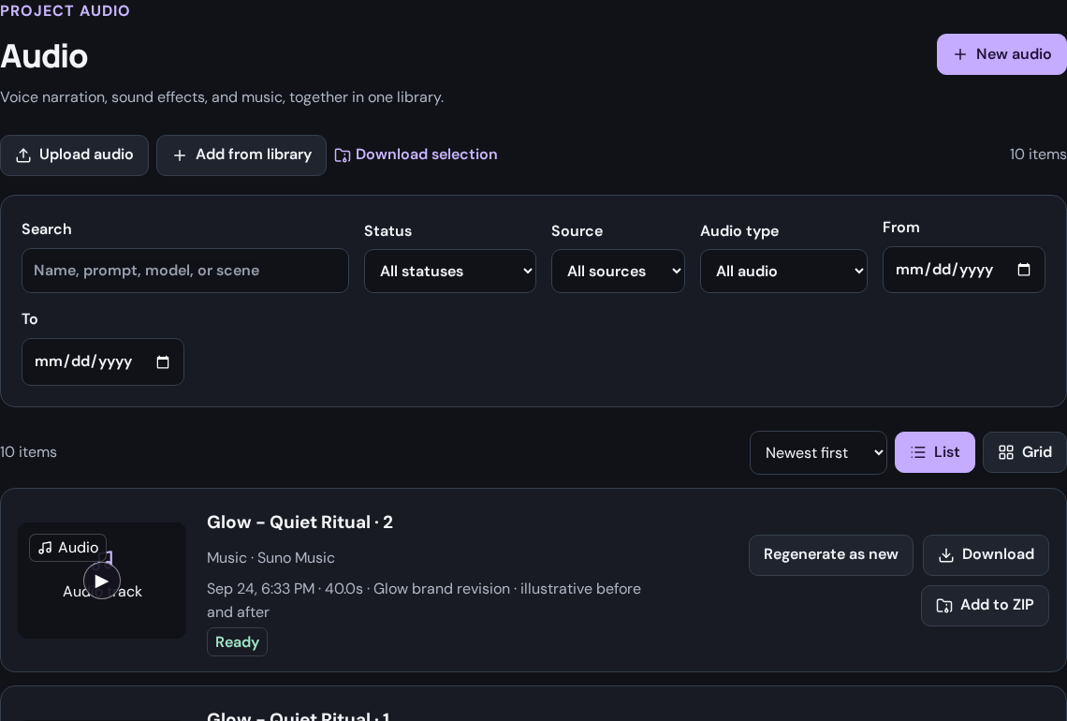Click the plus icon in New audio
Viewport: 1067px width, 721px height.
point(959,54)
